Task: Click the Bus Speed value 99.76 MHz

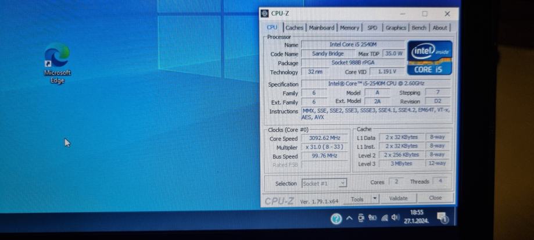Action: pyautogui.click(x=325, y=156)
